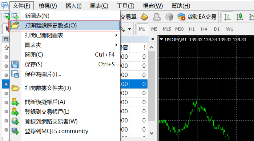Expand the USDJPY,M1 chart triangle menu

(161, 39)
